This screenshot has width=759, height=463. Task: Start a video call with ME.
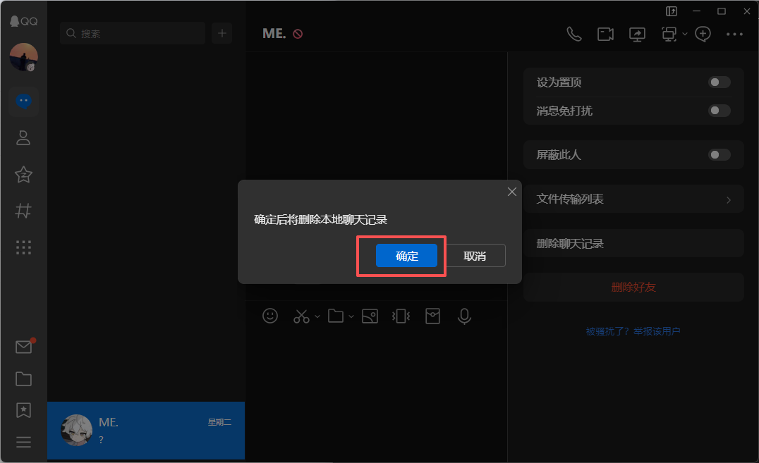(x=605, y=34)
